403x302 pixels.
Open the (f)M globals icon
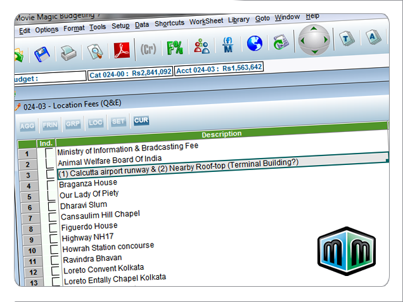(228, 45)
